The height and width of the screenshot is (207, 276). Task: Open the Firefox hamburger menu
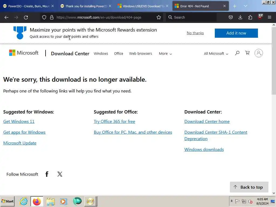270,17
